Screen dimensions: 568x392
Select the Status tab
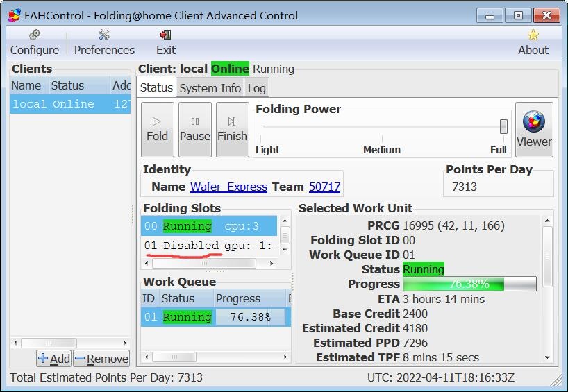pyautogui.click(x=156, y=87)
